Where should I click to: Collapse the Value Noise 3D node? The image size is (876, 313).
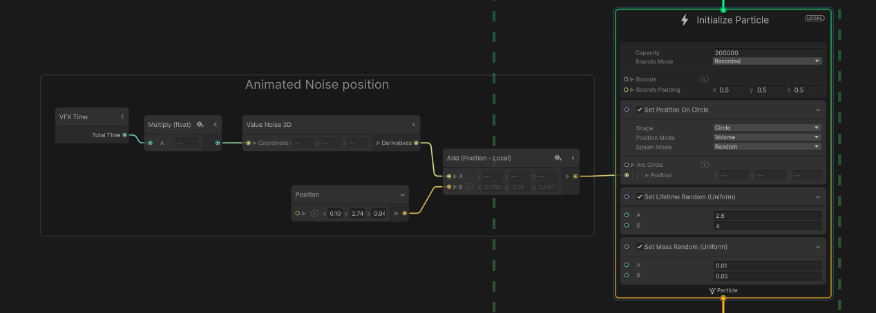click(414, 125)
